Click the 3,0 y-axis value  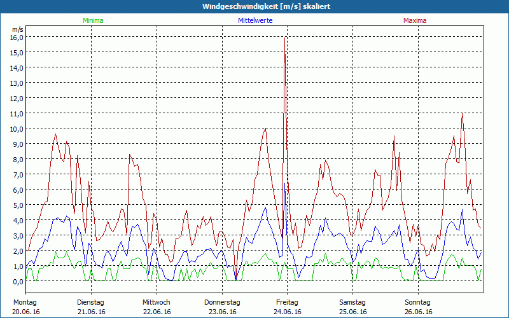(18, 235)
